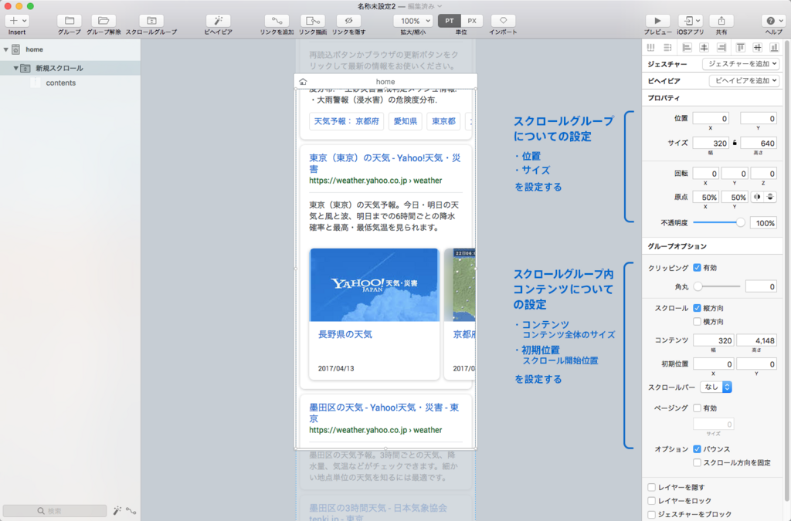The image size is (791, 521).
Task: Click the link icon beside search field
Action: click(x=131, y=510)
